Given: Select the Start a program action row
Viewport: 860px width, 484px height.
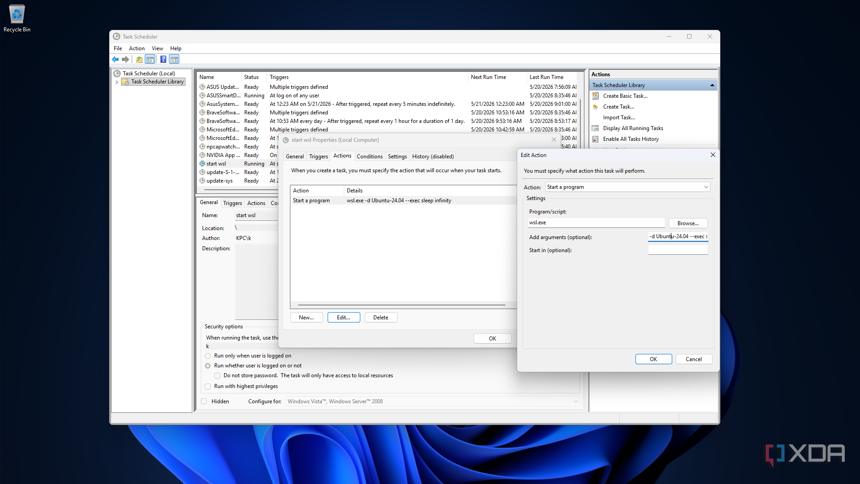Looking at the screenshot, I should click(x=403, y=201).
